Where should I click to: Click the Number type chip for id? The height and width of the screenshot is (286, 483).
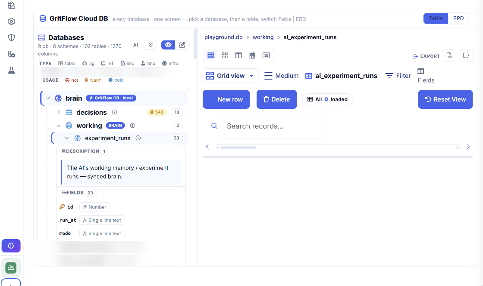(x=94, y=207)
